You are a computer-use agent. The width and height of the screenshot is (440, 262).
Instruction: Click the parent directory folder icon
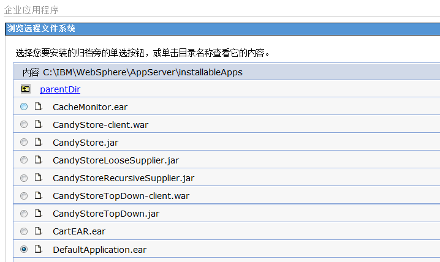tap(26, 89)
